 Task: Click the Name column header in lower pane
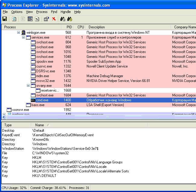point(40,125)
